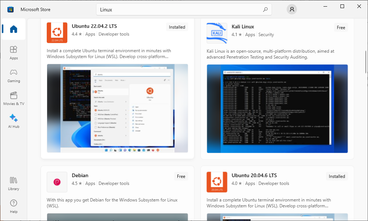View Kali Linux's 4.1 star rating
The height and width of the screenshot is (221, 368).
pos(236,34)
